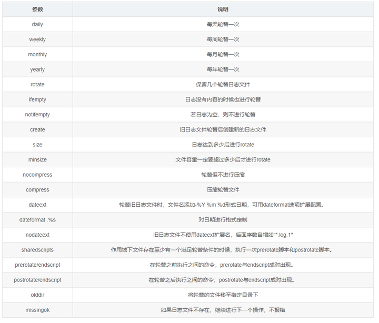Click description 在轮替之后执行之间的命令
Image resolution: width=379 pixels, height=323 pixels.
tap(222, 280)
